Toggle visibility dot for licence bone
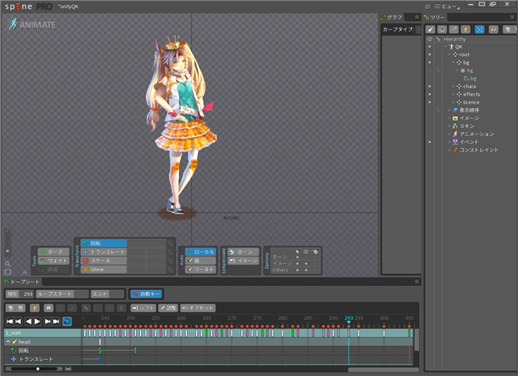 430,102
